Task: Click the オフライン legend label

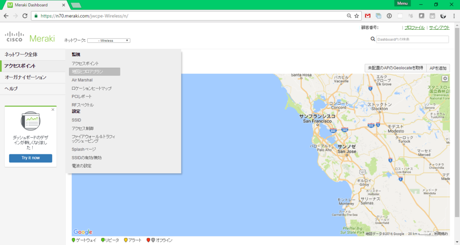Action: coord(164,241)
